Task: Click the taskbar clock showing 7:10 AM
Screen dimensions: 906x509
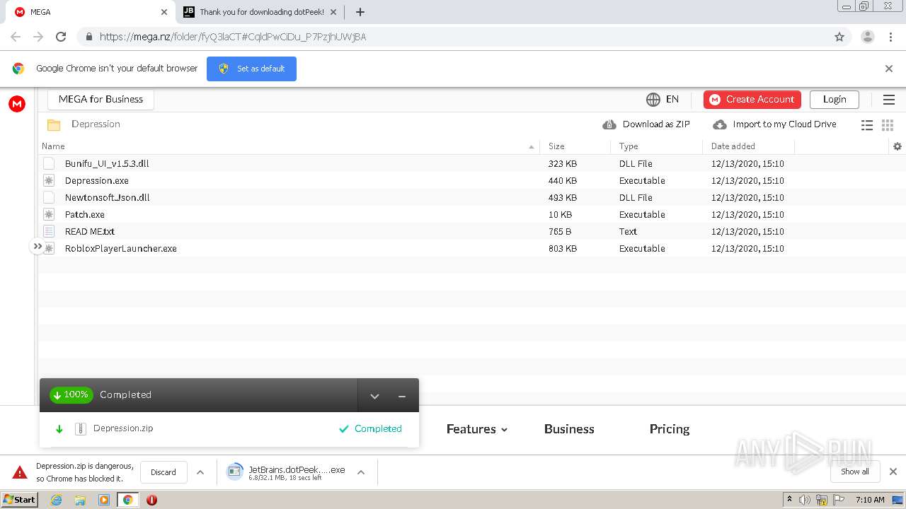Action: pyautogui.click(x=870, y=500)
